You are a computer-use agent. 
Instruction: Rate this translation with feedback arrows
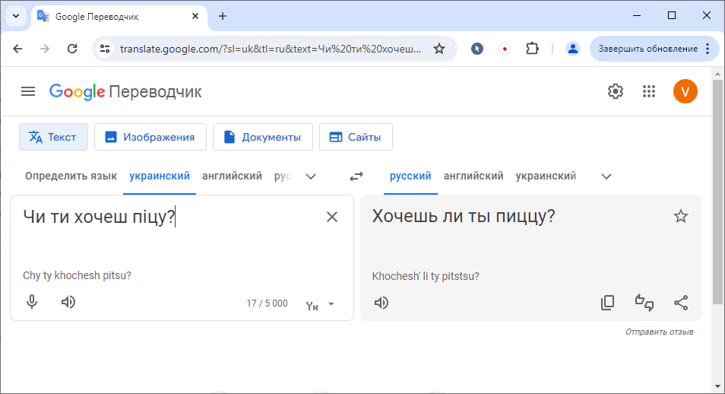644,303
